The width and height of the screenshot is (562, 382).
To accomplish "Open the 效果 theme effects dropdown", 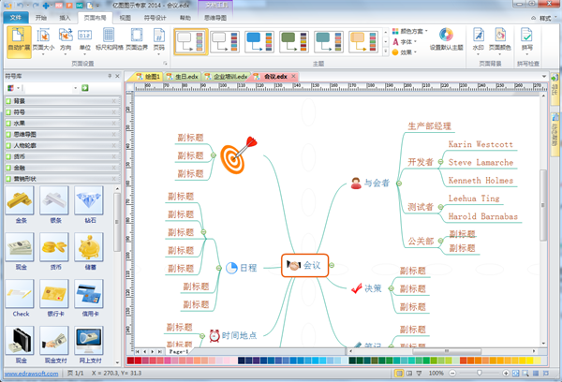I will tap(405, 52).
